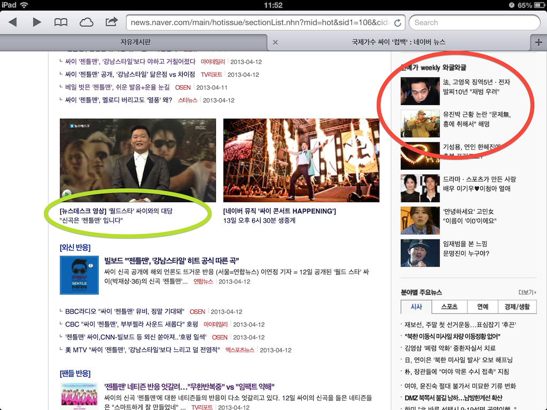Click OSEN source beside BBC라디오 article
The height and width of the screenshot is (410, 547).
coord(198,312)
